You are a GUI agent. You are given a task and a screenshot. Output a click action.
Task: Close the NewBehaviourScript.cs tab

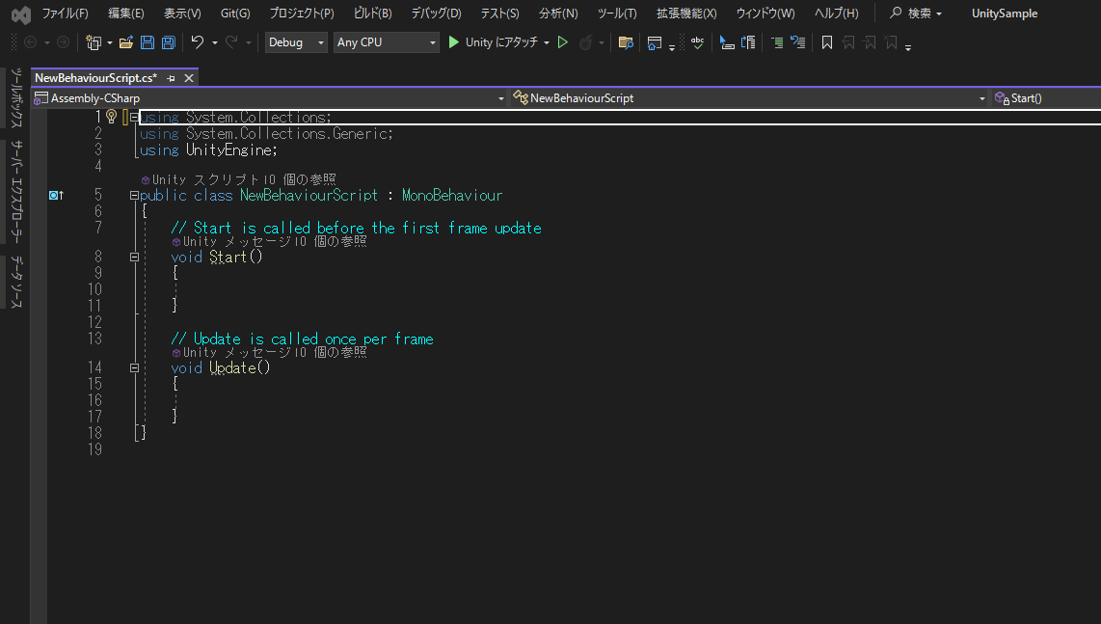click(x=189, y=78)
